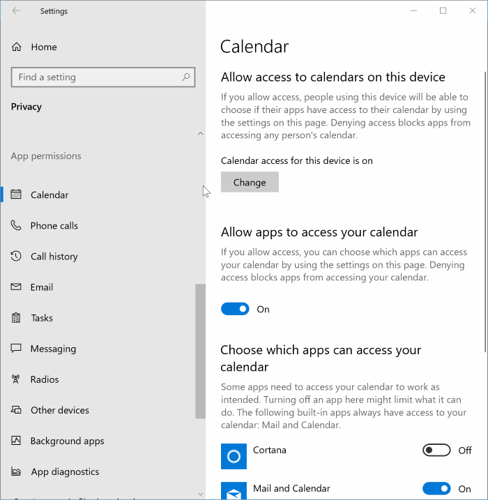This screenshot has height=500, width=488.
Task: Click the Change button for device access
Action: point(250,182)
